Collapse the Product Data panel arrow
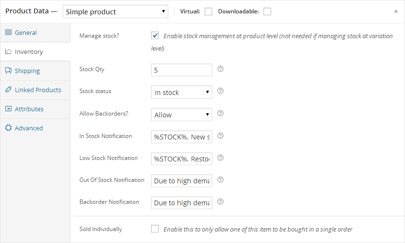The width and height of the screenshot is (405, 243). [395, 11]
